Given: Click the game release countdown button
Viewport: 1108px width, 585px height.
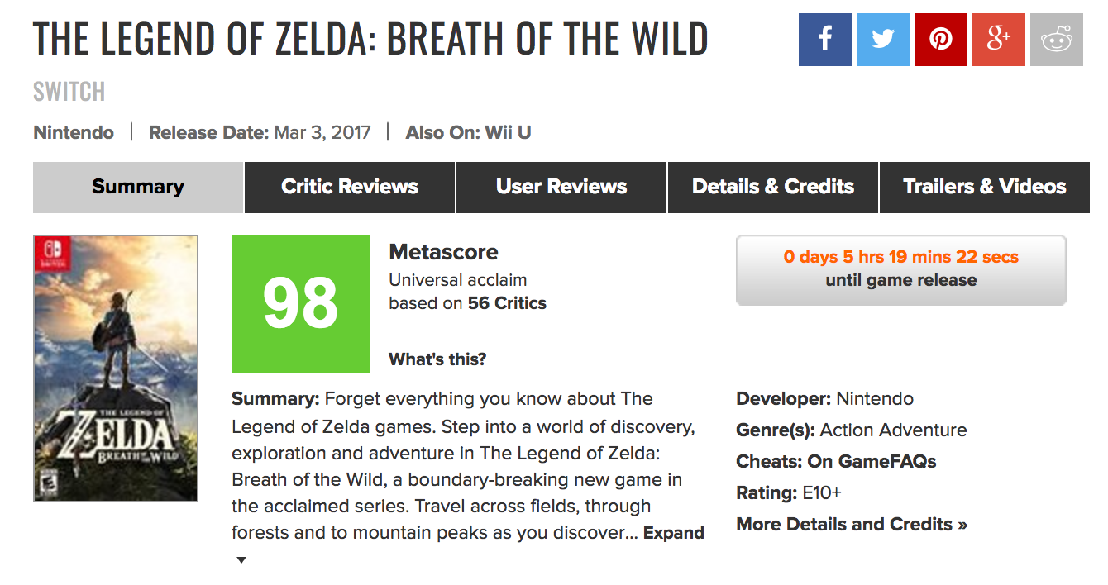Looking at the screenshot, I should (901, 269).
